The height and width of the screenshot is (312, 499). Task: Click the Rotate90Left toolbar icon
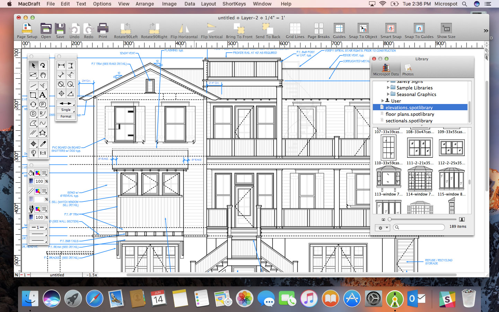pos(126,31)
